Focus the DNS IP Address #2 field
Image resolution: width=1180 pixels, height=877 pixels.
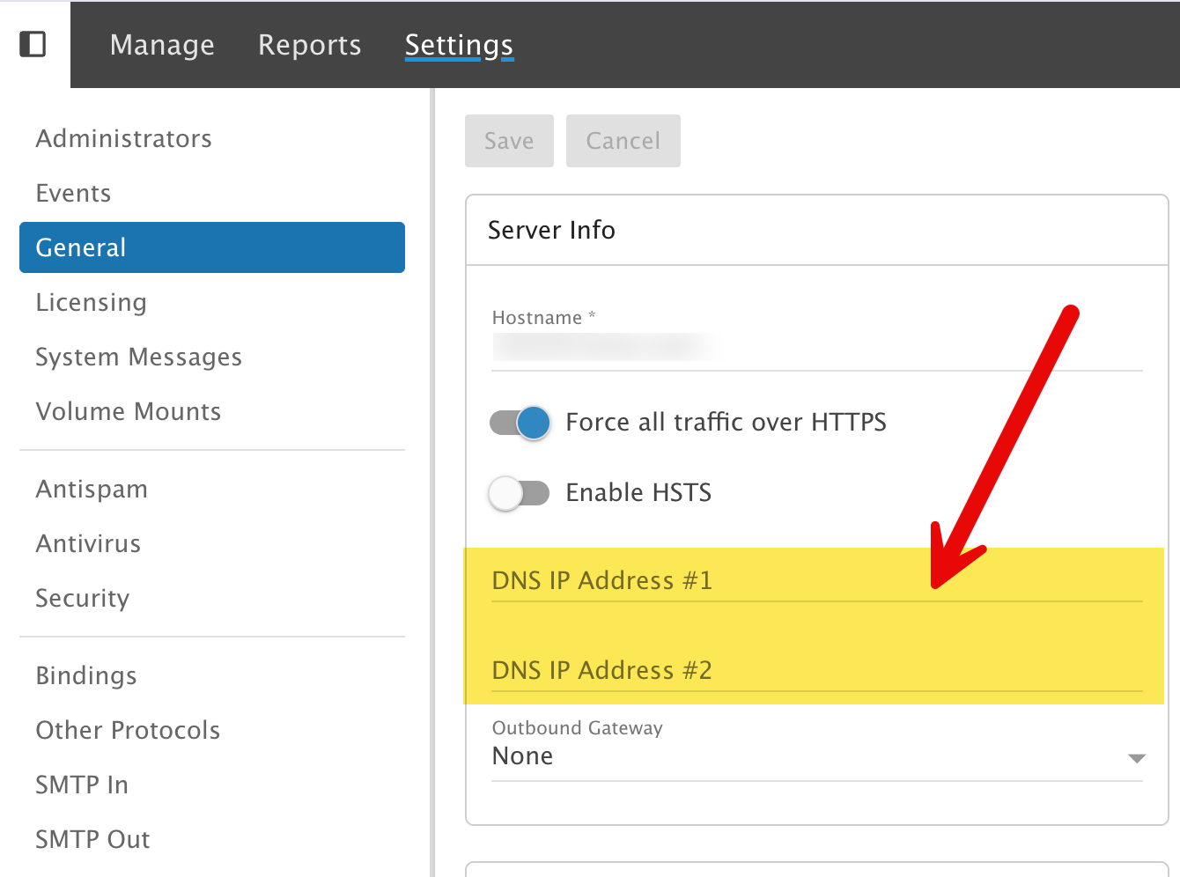(817, 671)
